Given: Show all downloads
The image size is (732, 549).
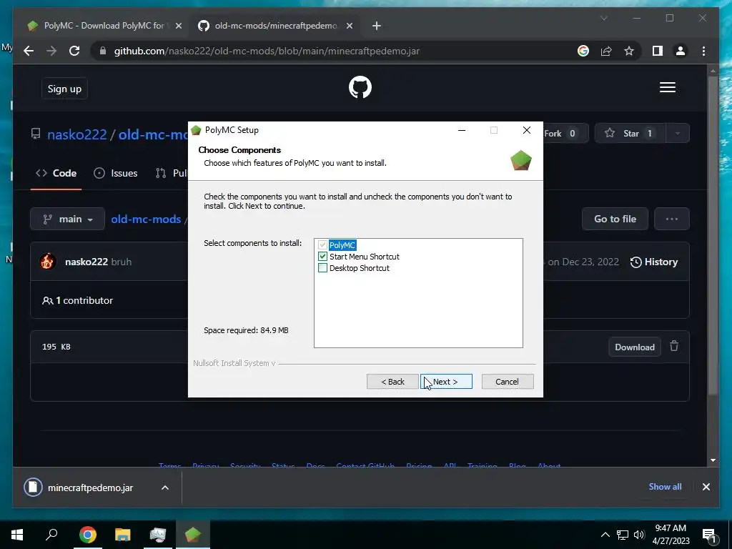Looking at the screenshot, I should point(665,486).
